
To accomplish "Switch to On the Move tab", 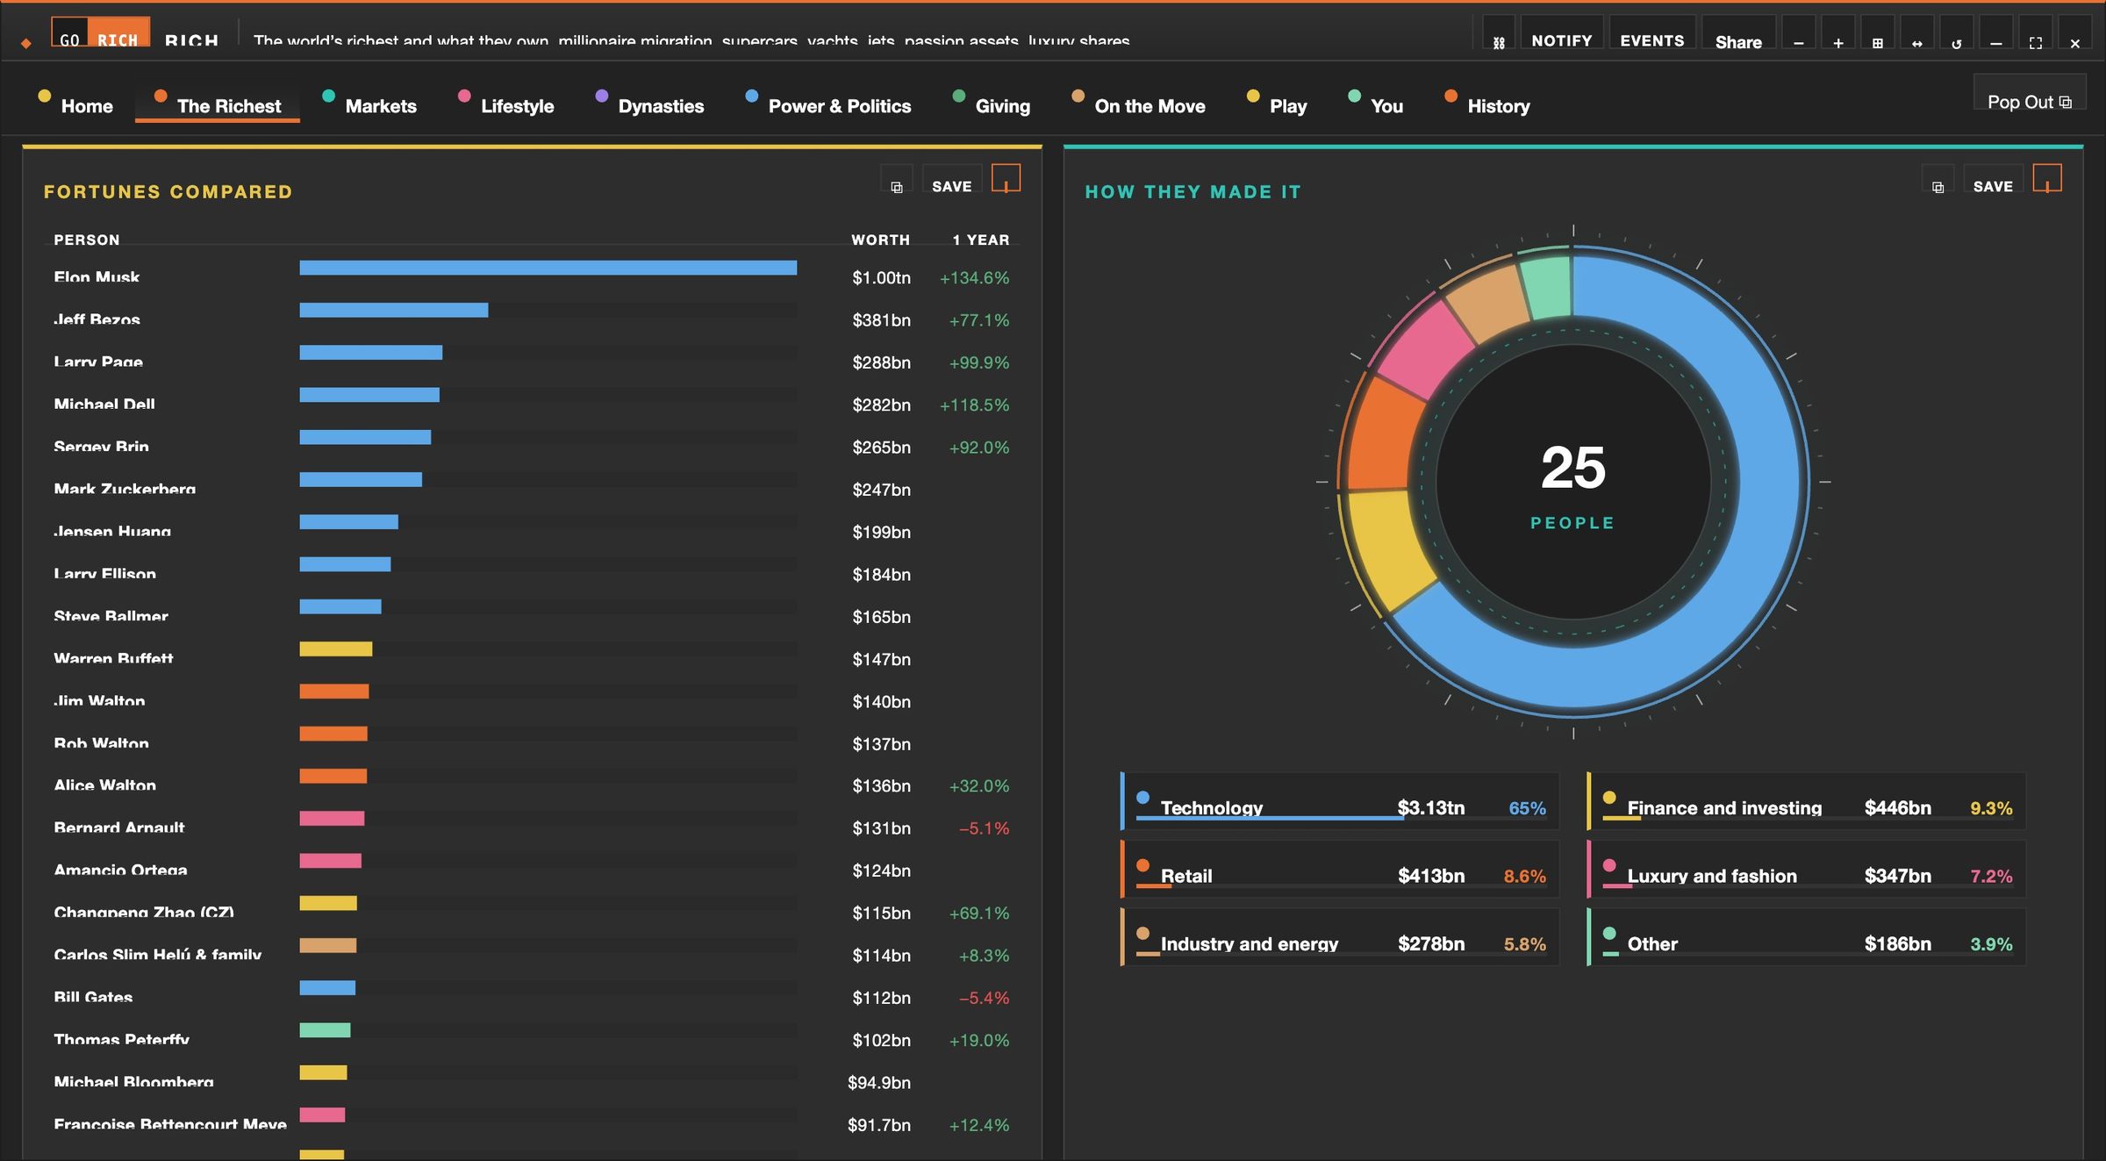I will [1139, 104].
